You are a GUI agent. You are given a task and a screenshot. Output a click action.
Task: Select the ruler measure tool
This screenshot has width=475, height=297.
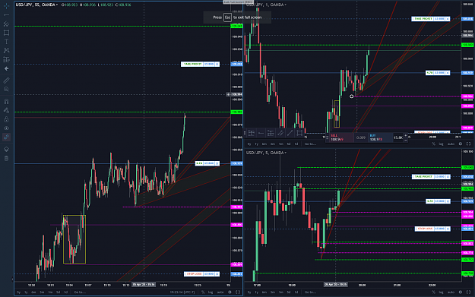click(x=6, y=81)
